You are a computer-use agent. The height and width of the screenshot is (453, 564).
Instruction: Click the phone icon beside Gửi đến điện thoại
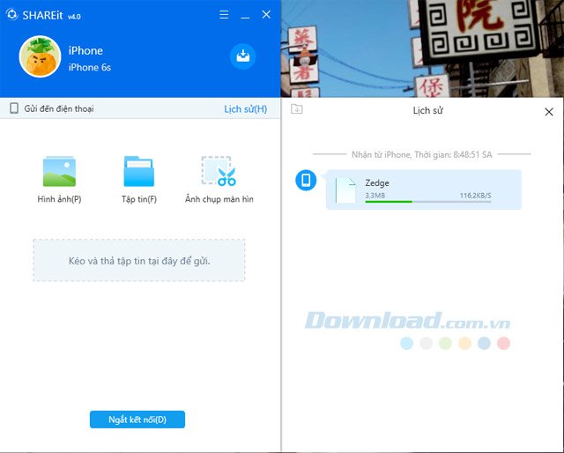[14, 108]
